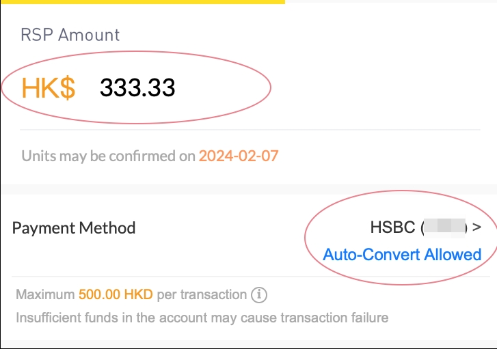
Task: Click the word Maximum in limit note
Action: coord(45,294)
